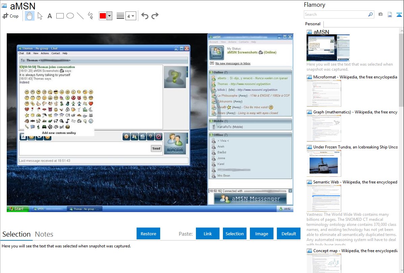This screenshot has width=404, height=273.
Task: Open the Semantic Web snapshot title
Action: [x=355, y=182]
